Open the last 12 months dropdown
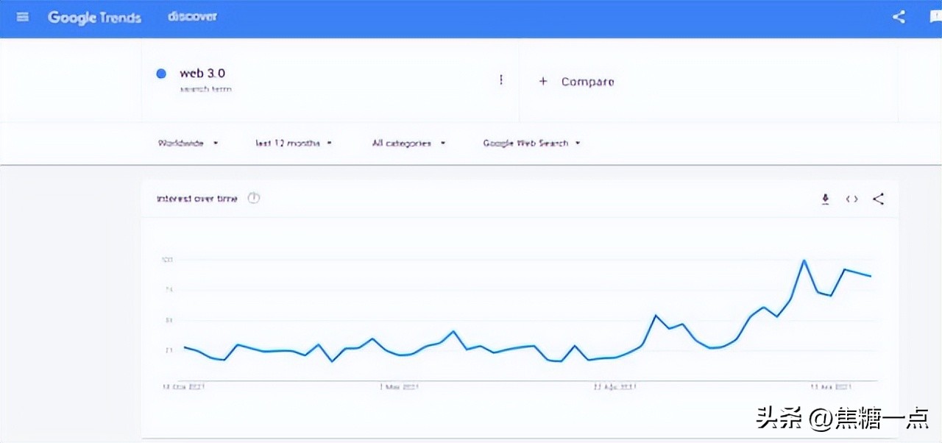The image size is (942, 443). pyautogui.click(x=294, y=143)
